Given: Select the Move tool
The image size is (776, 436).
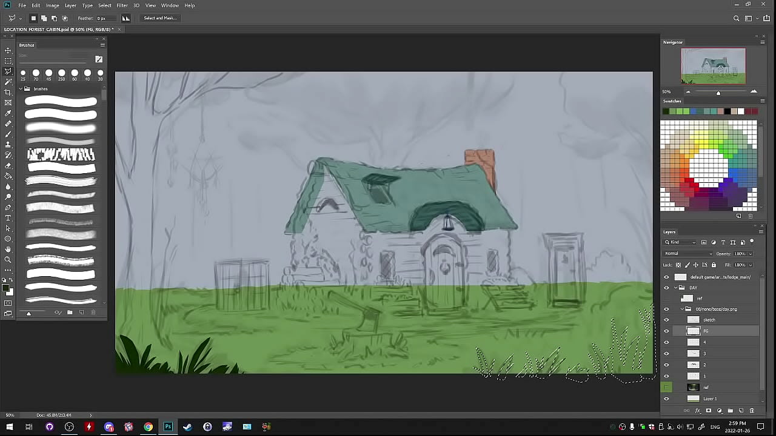Looking at the screenshot, I should pyautogui.click(x=8, y=50).
